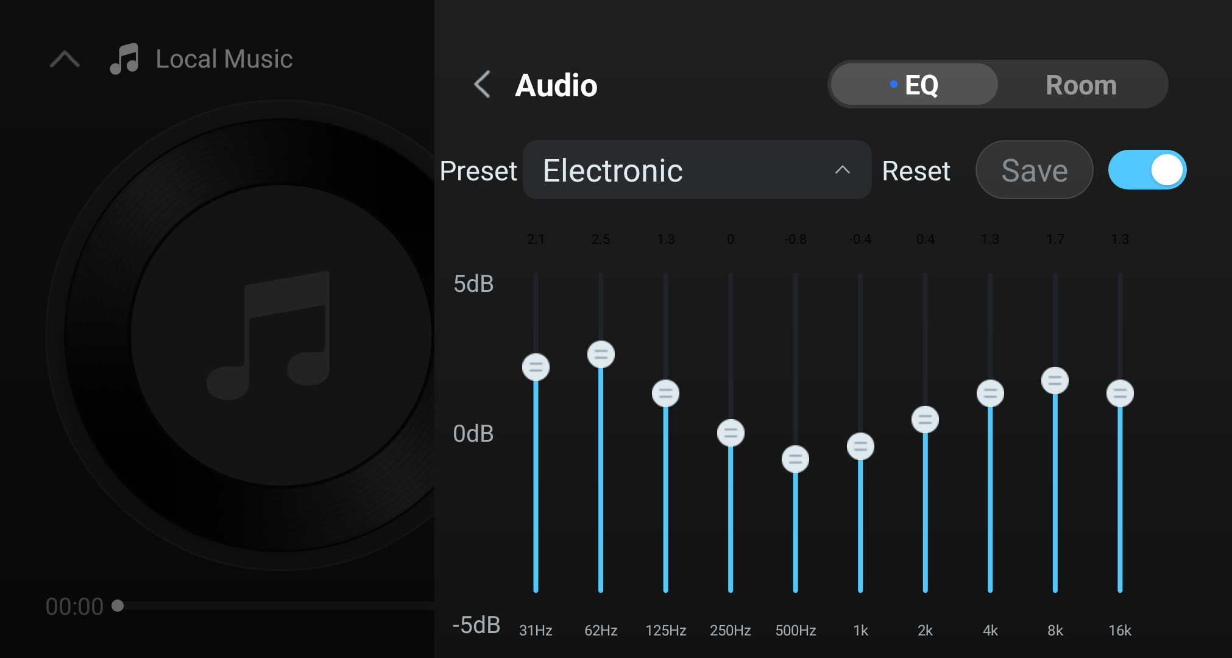Click the 8k band slider handle
Viewport: 1232px width, 658px height.
1055,380
